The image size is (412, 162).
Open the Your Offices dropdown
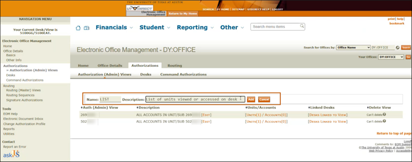(x=391, y=57)
